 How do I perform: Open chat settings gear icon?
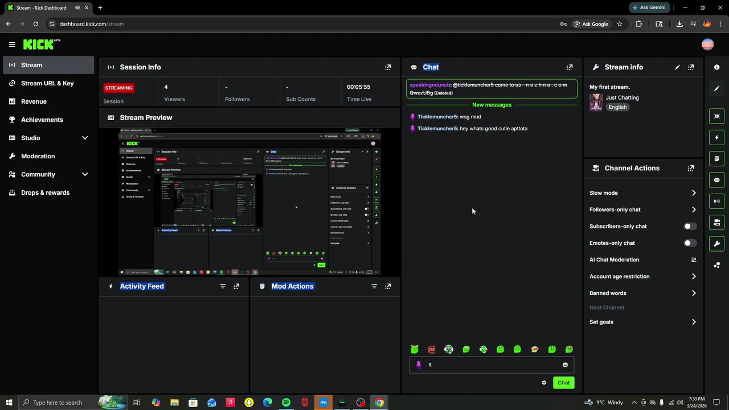coord(544,383)
